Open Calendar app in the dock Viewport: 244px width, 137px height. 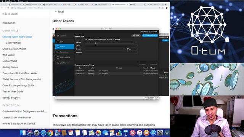point(71,133)
